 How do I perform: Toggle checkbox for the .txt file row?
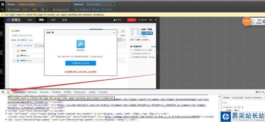pyautogui.click(x=14, y=56)
